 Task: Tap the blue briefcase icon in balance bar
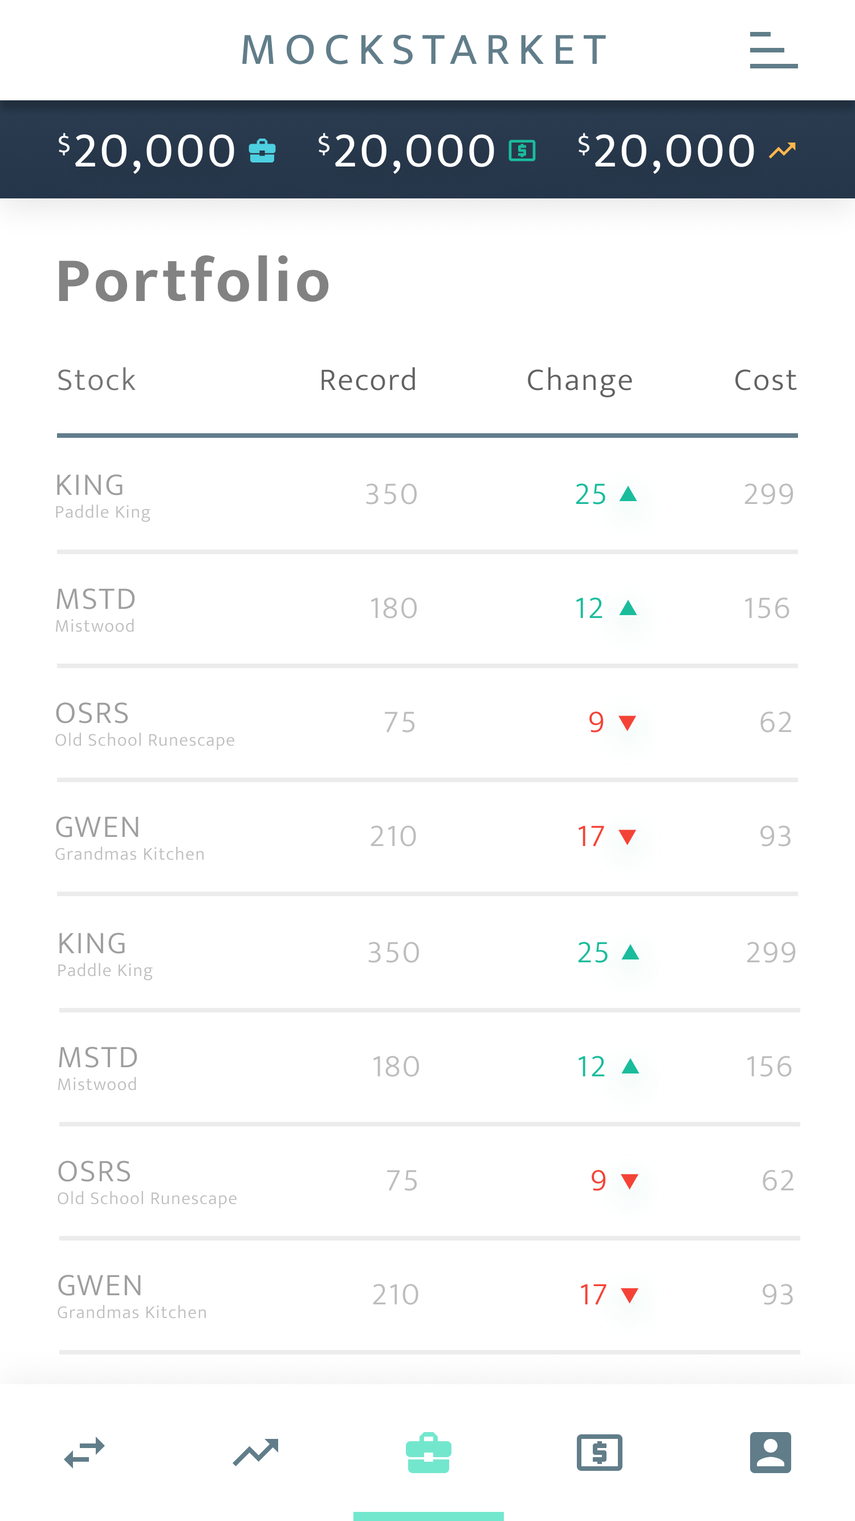[262, 151]
